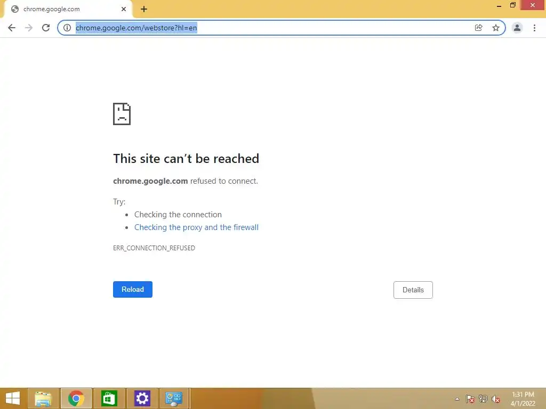This screenshot has width=546, height=409.
Task: Click the network tray icon
Action: click(x=483, y=399)
